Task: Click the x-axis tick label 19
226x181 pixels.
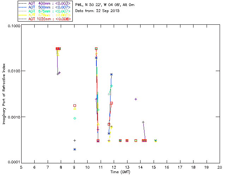Action: tap(207, 167)
